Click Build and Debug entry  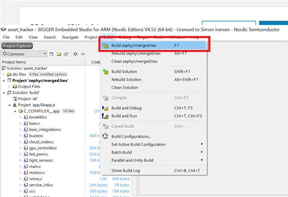click(154, 108)
